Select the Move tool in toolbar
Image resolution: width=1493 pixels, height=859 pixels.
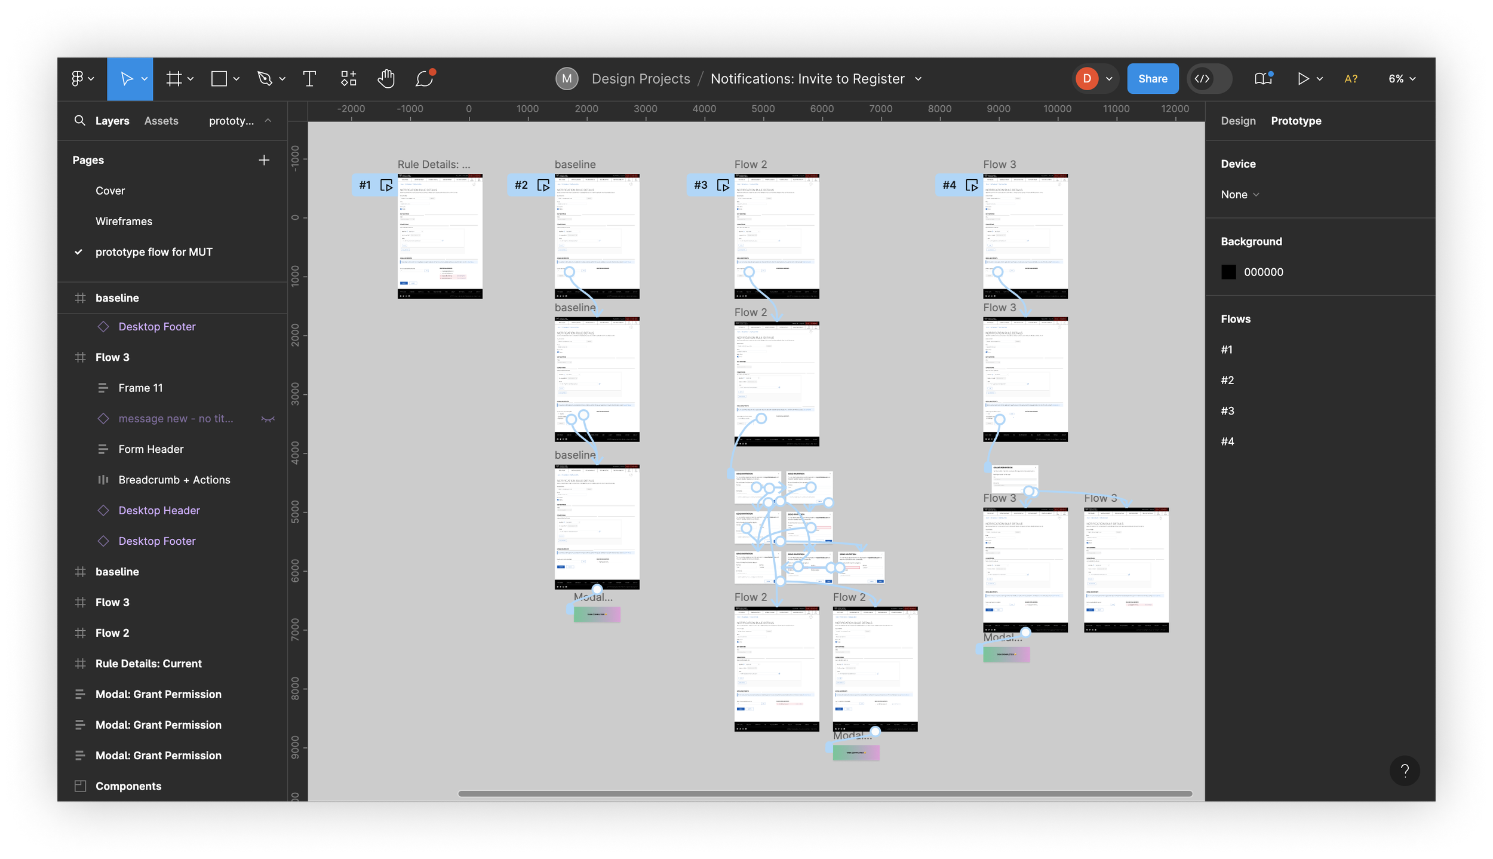126,79
